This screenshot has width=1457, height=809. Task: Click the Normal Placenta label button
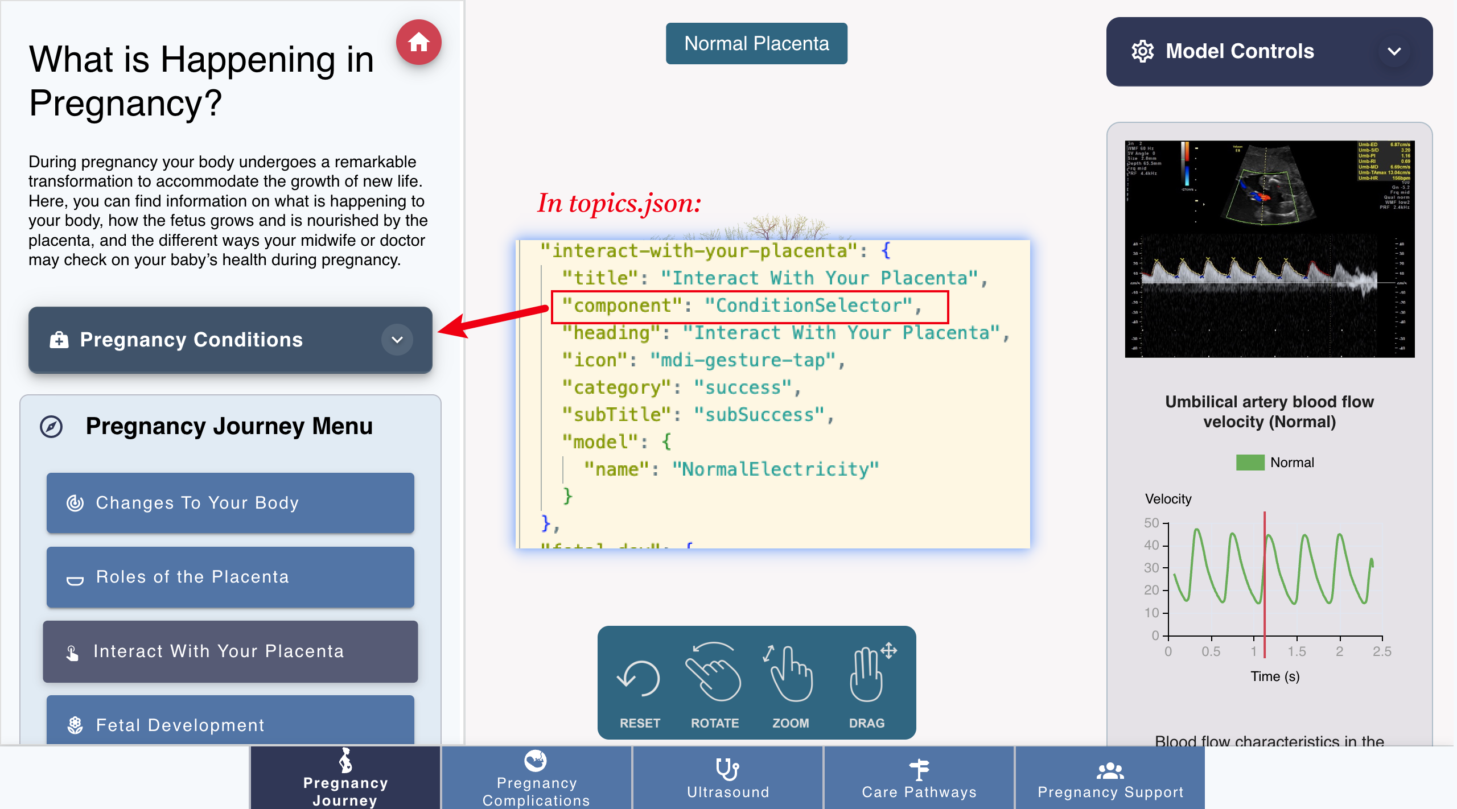pyautogui.click(x=756, y=44)
